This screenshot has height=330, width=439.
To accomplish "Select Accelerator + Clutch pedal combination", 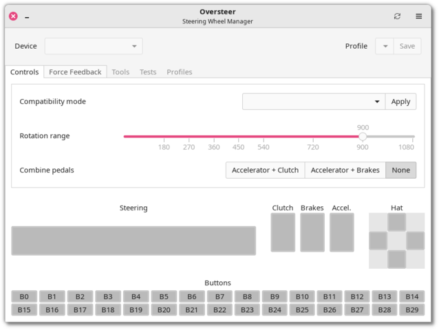I will point(265,170).
